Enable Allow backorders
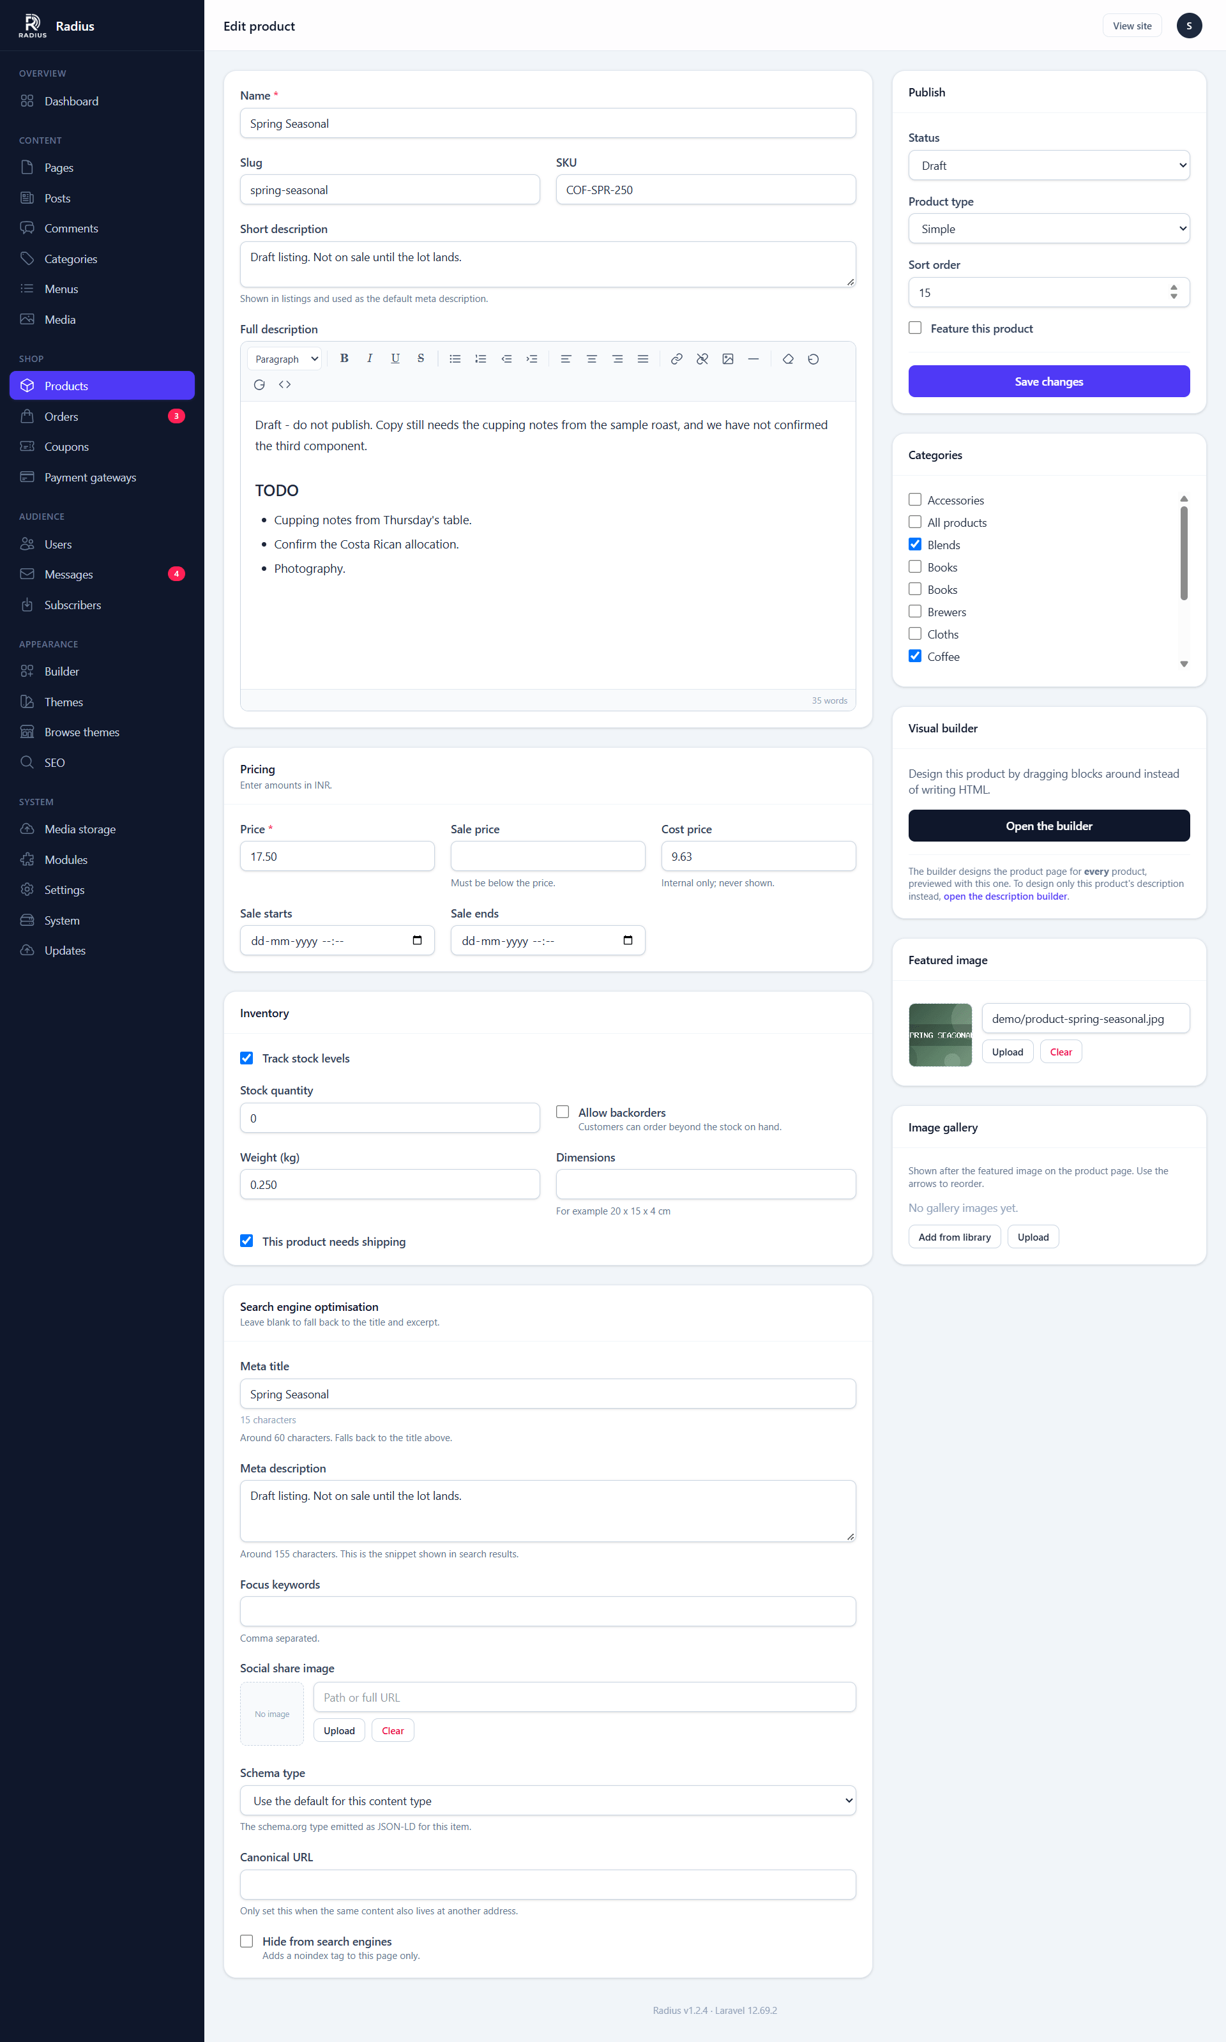Viewport: 1226px width, 2042px height. pos(563,1112)
